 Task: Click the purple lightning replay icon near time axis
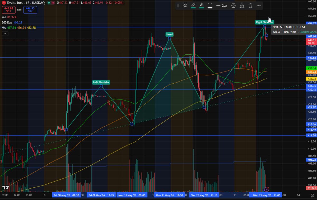coord(266,189)
